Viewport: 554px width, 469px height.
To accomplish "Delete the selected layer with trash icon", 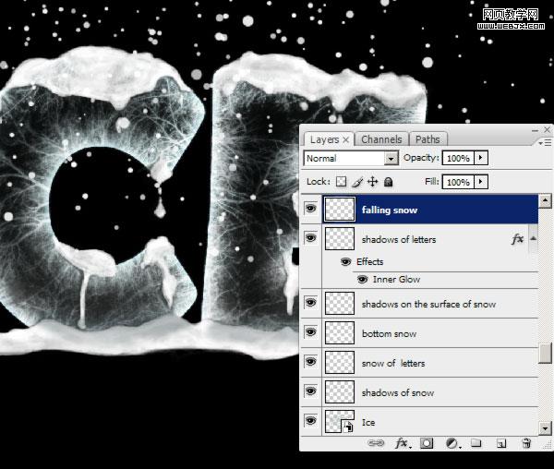I will (526, 443).
